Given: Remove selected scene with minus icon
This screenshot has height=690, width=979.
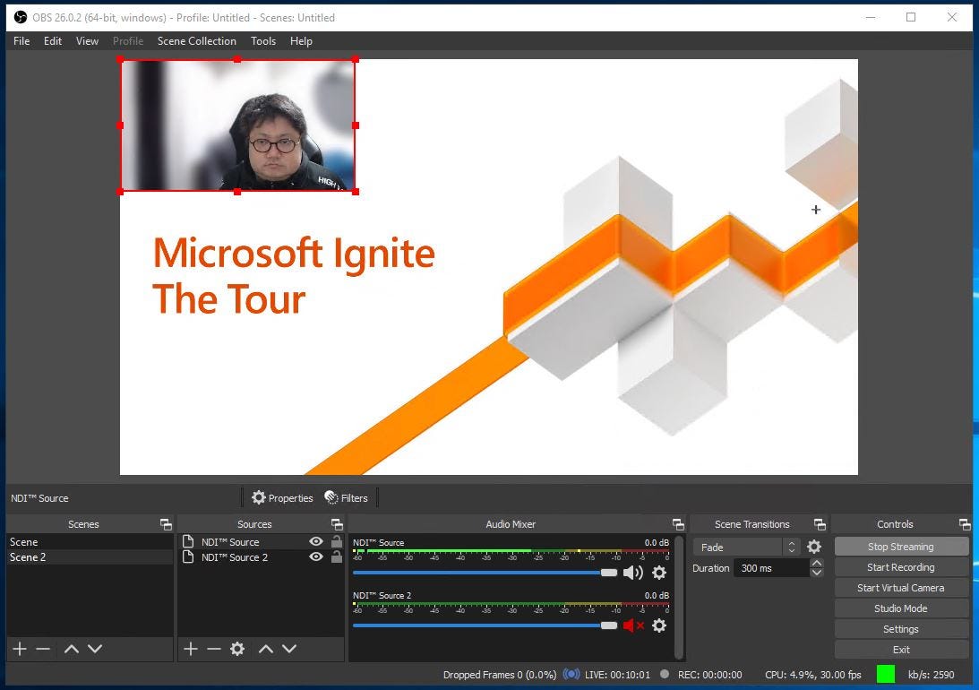Looking at the screenshot, I should tap(42, 649).
